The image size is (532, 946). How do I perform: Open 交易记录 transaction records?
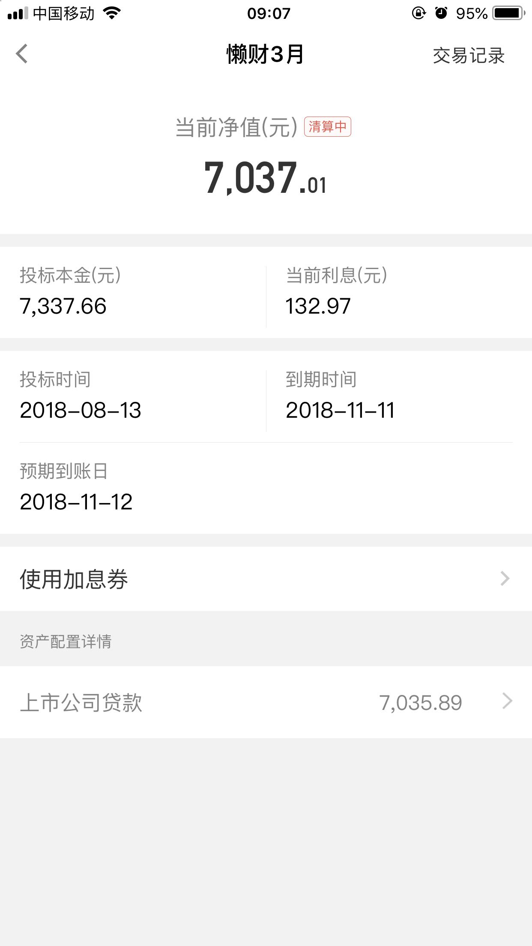(469, 56)
